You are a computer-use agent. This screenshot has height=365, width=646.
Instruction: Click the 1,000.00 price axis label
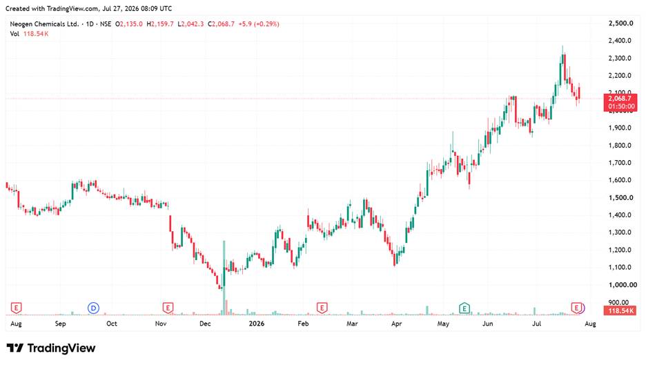coord(623,285)
